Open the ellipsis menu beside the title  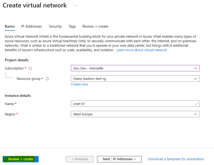tap(75, 5)
